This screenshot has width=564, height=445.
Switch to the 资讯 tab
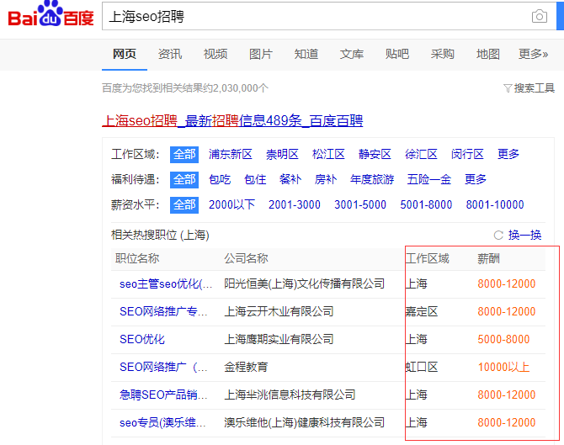pos(169,54)
